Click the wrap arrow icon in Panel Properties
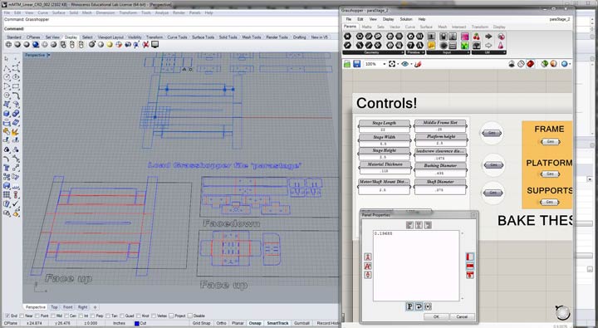This screenshot has height=328, width=598. (419, 306)
